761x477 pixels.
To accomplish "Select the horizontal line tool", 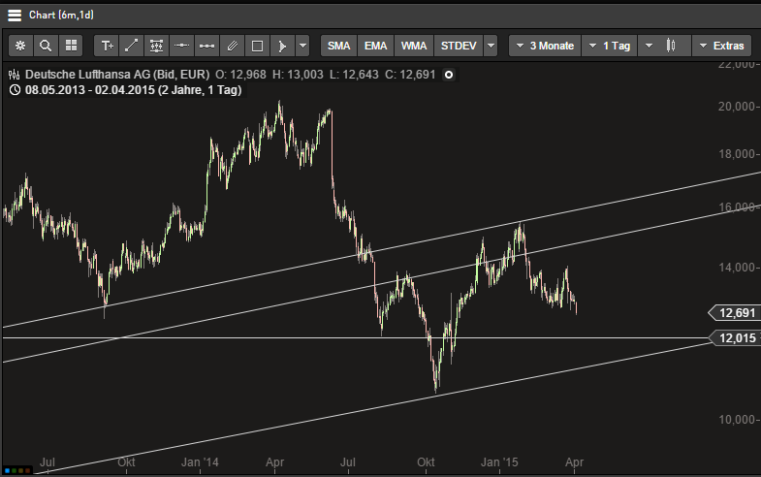I will [x=181, y=46].
